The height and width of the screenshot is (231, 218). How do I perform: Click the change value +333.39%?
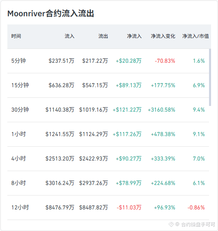coord(163,158)
